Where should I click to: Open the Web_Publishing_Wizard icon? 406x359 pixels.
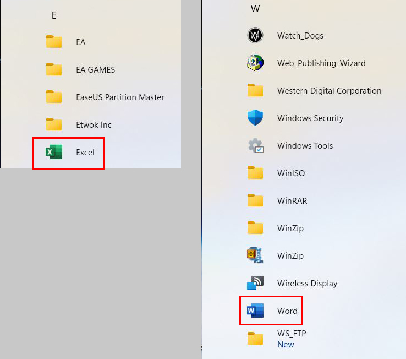tap(255, 62)
